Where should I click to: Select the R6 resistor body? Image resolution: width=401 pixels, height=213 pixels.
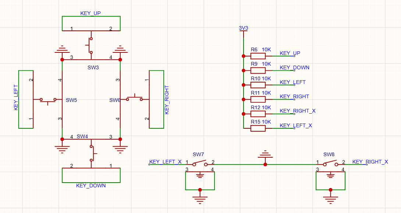pyautogui.click(x=258, y=56)
